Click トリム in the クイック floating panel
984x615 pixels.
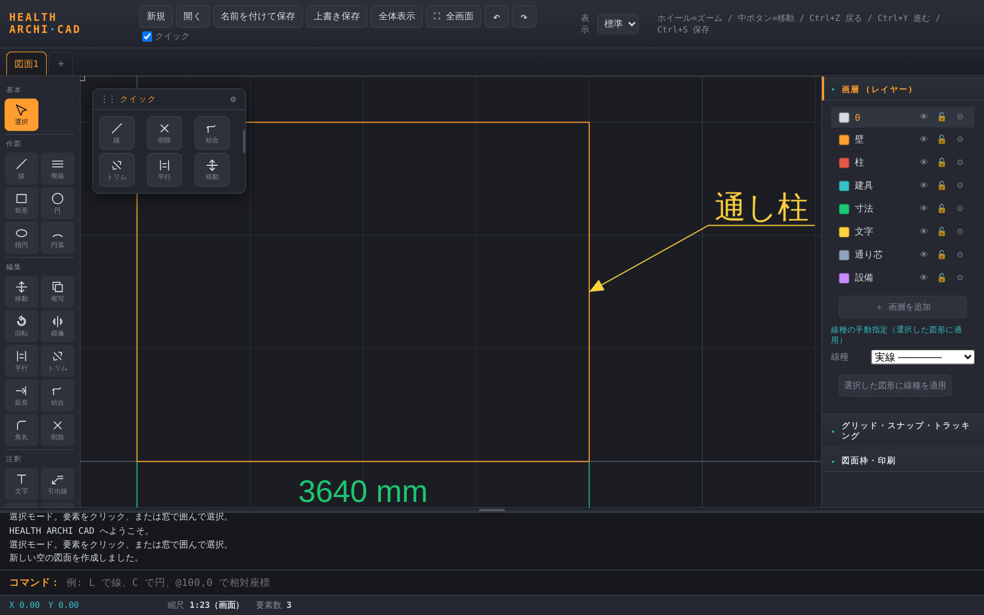117,170
